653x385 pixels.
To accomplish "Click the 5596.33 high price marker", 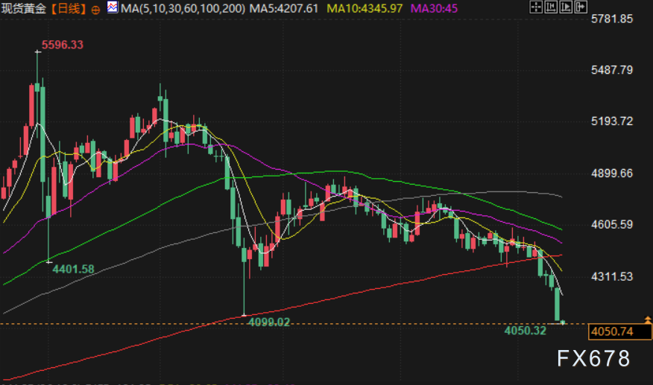I will [x=63, y=45].
